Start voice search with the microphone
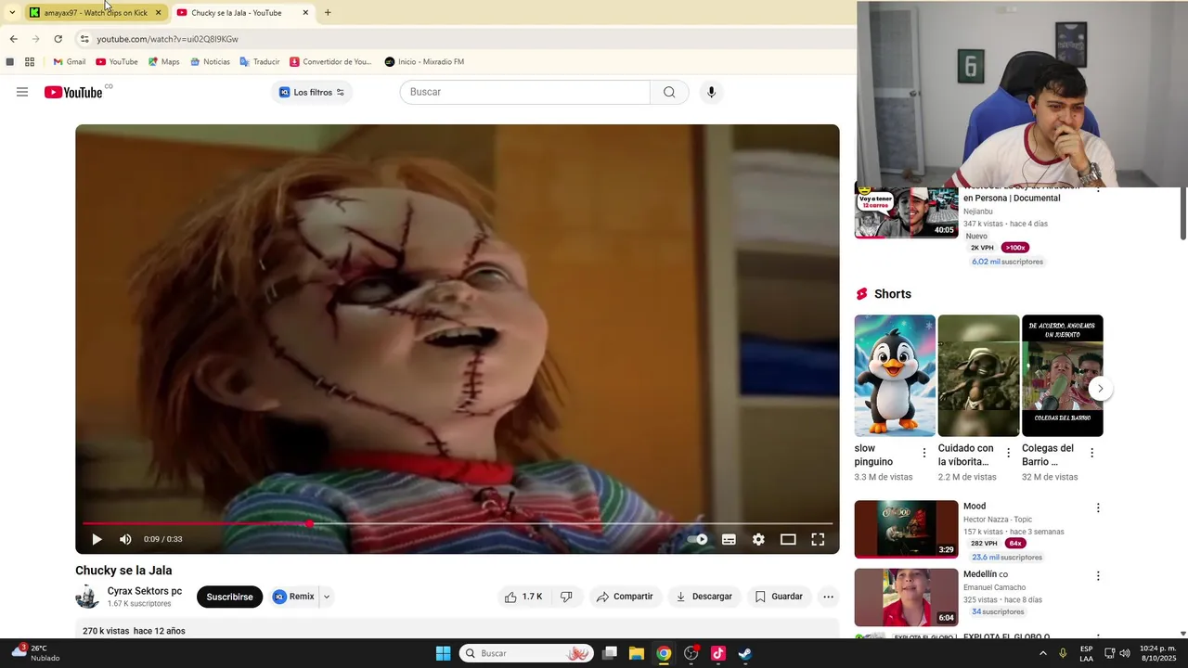This screenshot has height=668, width=1188. pyautogui.click(x=711, y=92)
